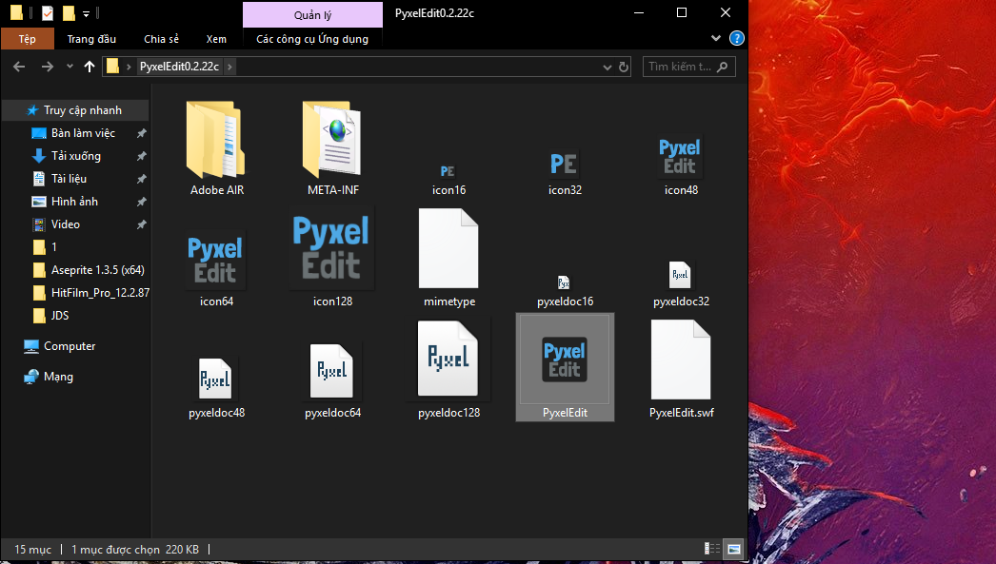Switch to details view in status bar
The height and width of the screenshot is (564, 996).
click(x=712, y=549)
